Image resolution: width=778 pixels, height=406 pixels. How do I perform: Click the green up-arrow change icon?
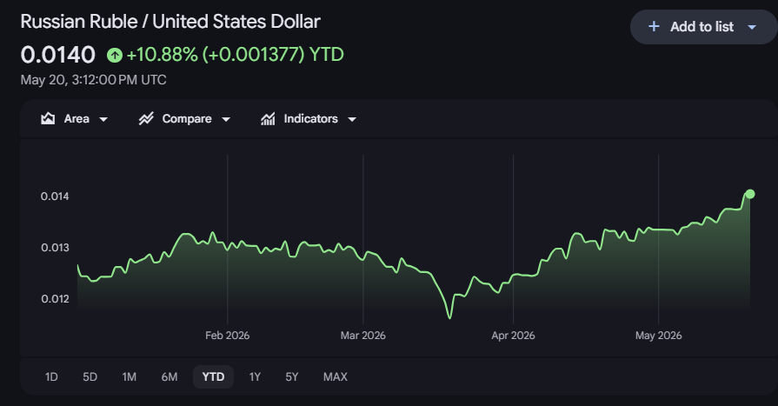[x=115, y=55]
